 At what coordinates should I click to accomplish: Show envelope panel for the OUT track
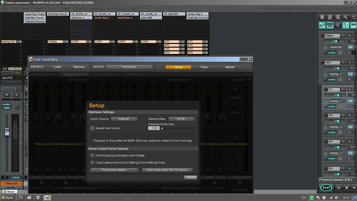(325, 74)
